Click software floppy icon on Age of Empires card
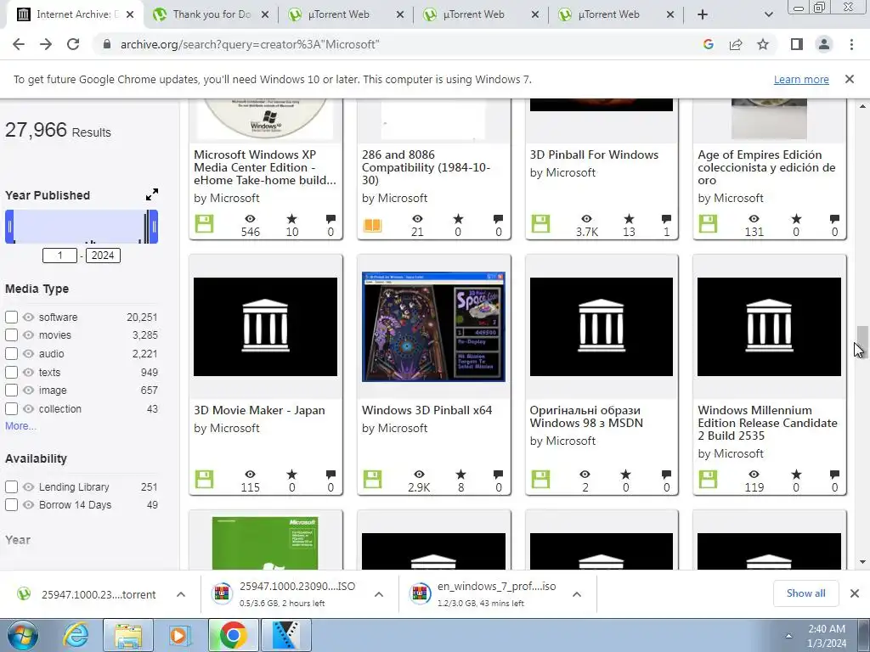Viewport: 870px width, 652px height. [x=708, y=224]
